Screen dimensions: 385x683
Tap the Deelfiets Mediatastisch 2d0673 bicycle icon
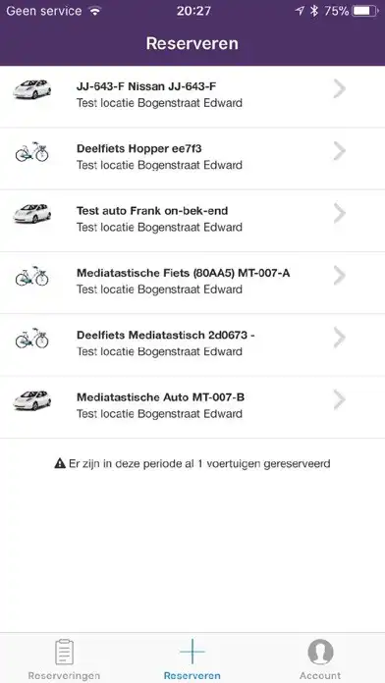point(31,338)
